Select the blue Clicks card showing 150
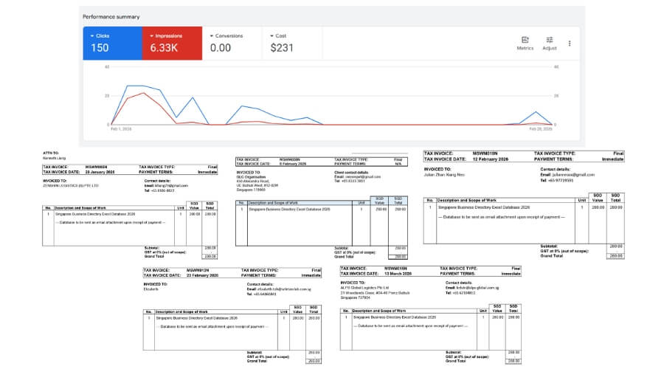Viewport: 664px width, 369px height. (x=112, y=44)
